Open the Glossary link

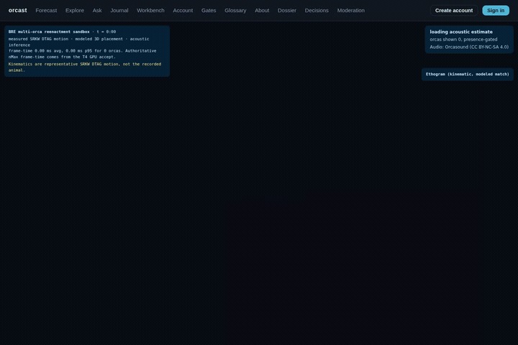click(235, 10)
